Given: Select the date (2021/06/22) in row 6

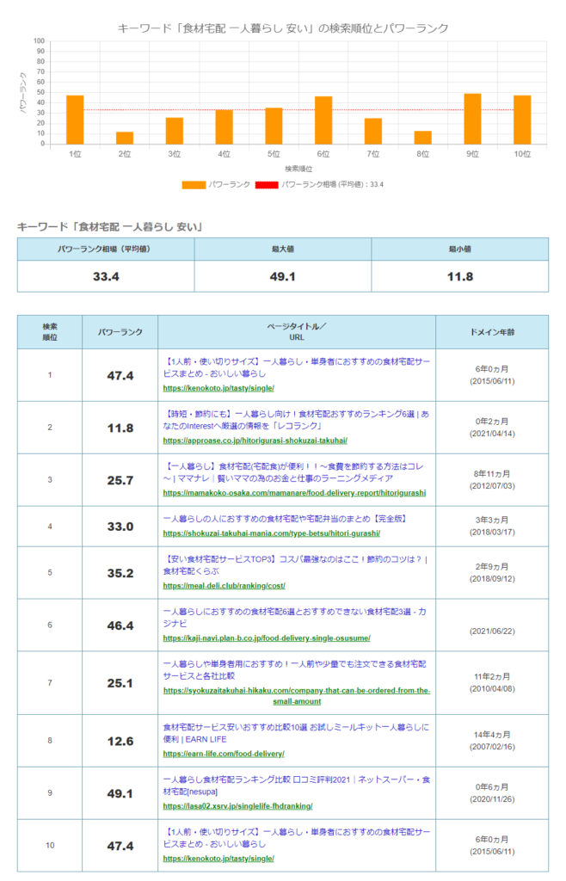Looking at the screenshot, I should [492, 631].
